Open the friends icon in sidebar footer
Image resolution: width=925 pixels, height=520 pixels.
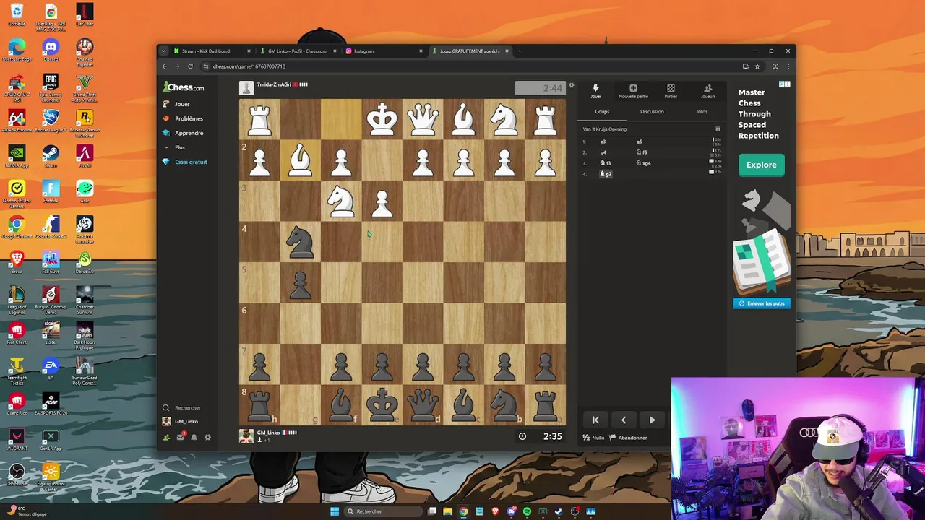(x=167, y=437)
